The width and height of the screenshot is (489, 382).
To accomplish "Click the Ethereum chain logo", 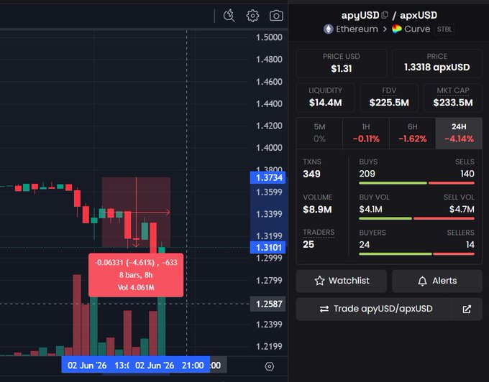I will coord(328,29).
